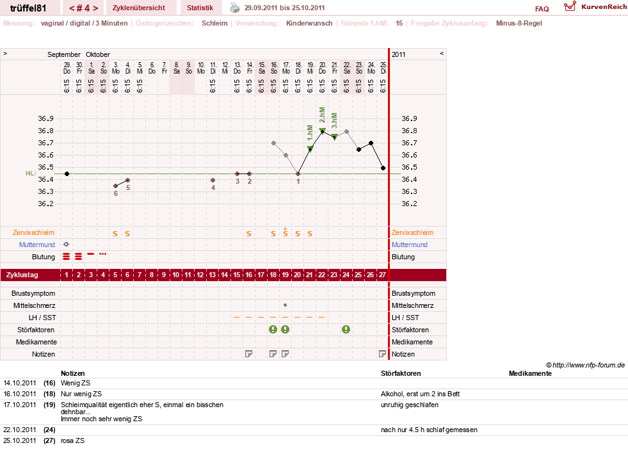Go to previous cycle with '<' arrow
This screenshot has width=628, height=468.
point(72,8)
